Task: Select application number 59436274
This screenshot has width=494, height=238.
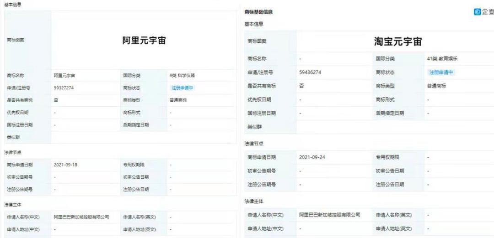Action: 310,72
